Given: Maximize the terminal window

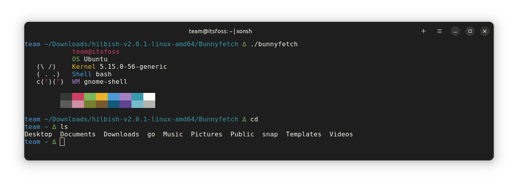Looking at the screenshot, I should click(470, 31).
